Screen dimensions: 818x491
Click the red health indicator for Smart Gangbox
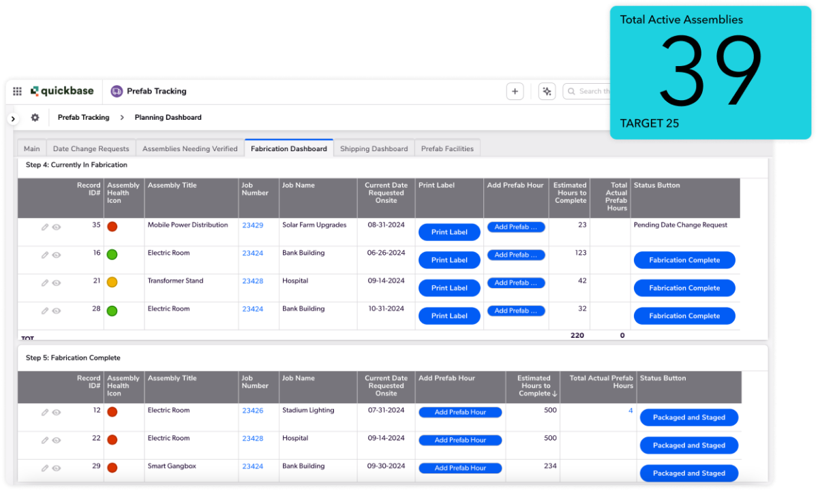[x=112, y=468]
